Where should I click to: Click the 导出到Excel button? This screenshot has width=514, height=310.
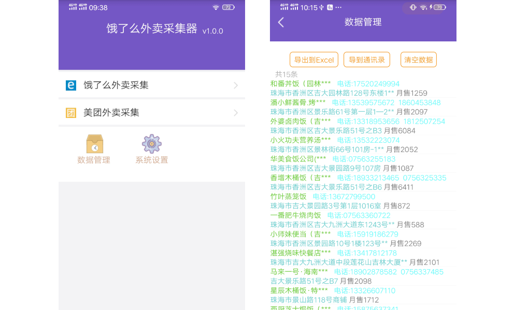313,60
